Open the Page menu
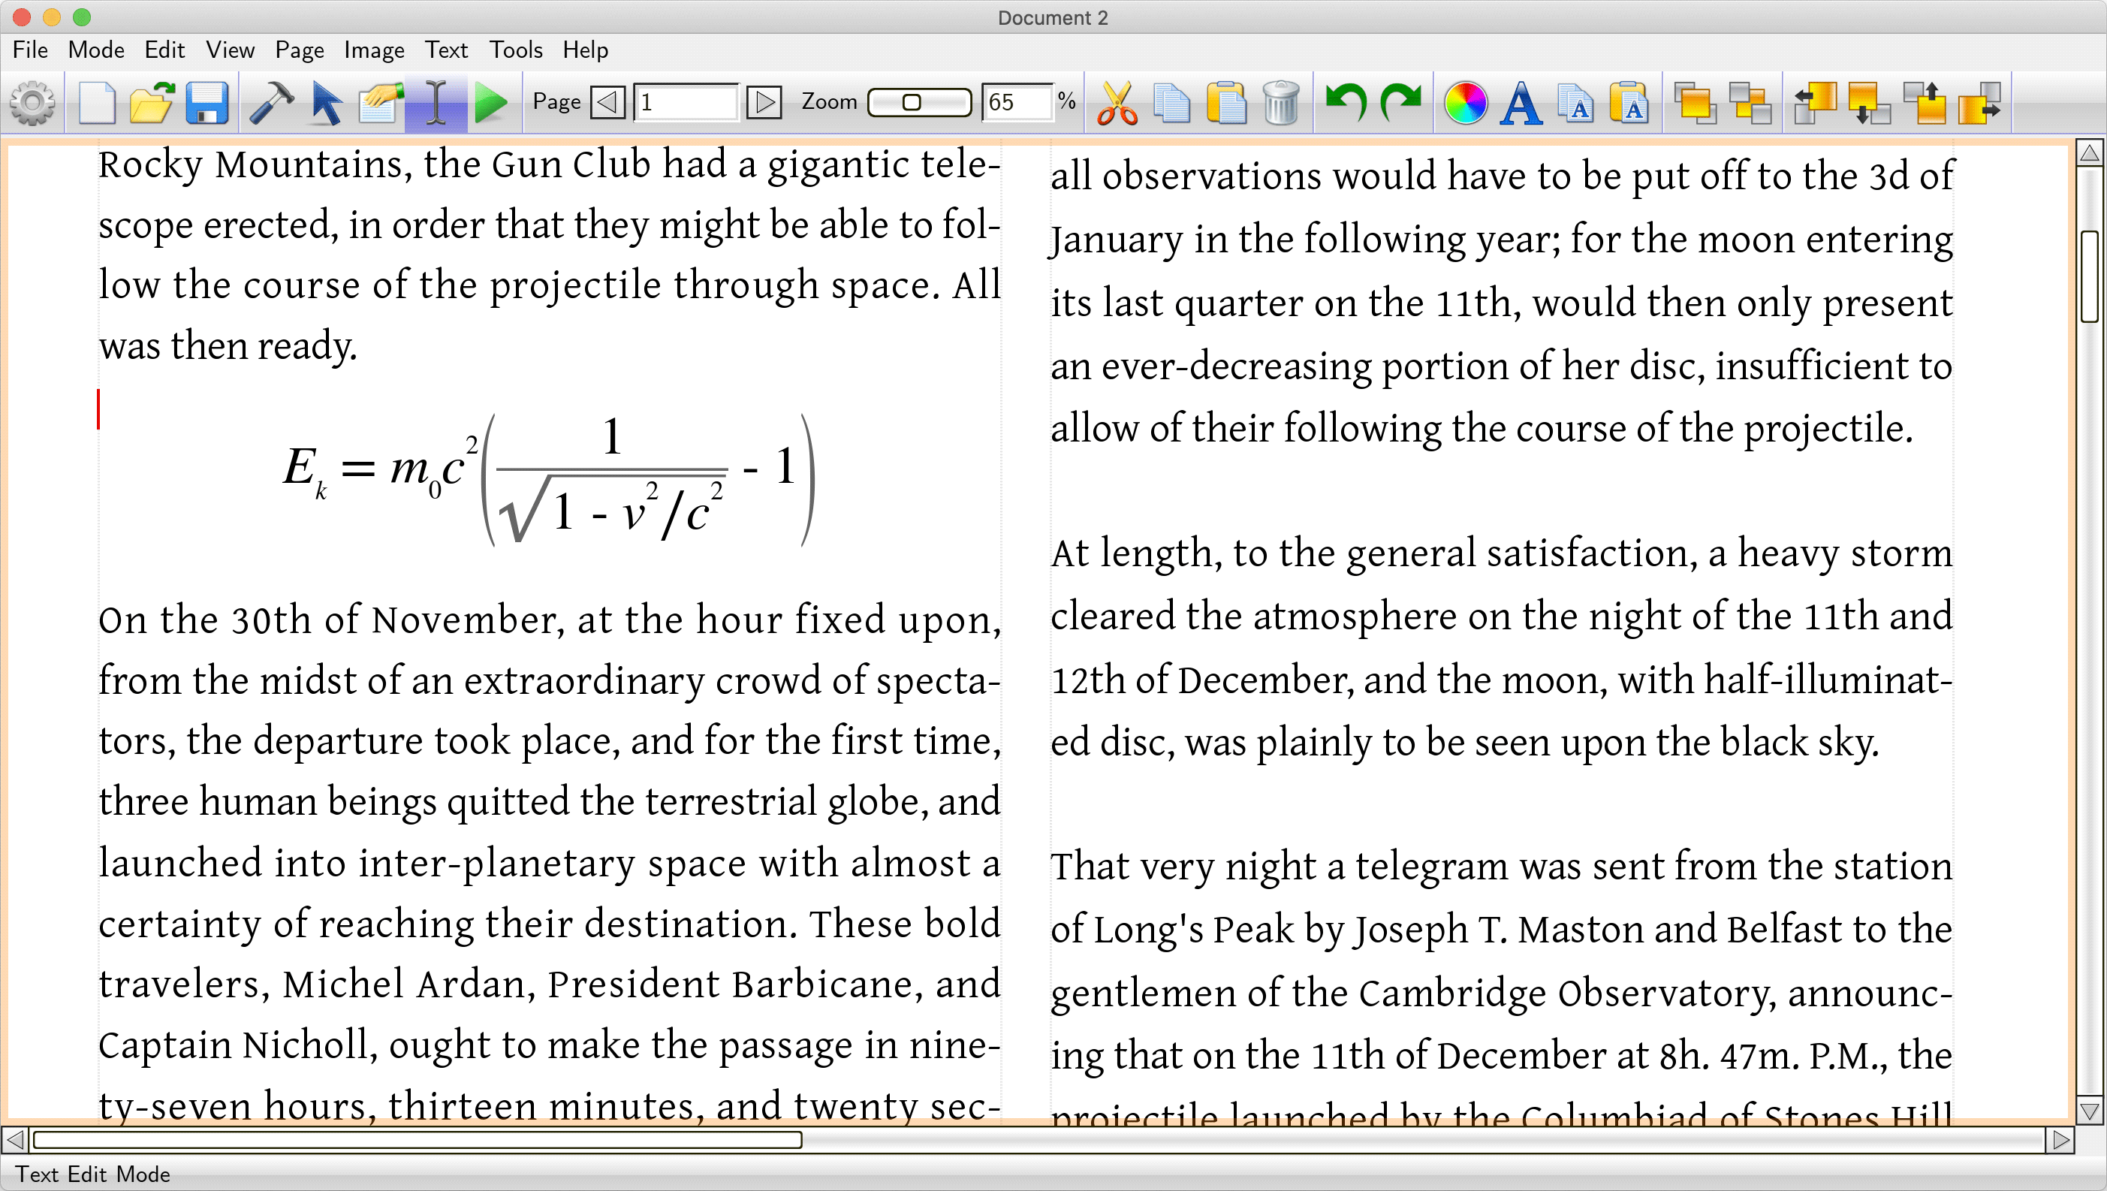The height and width of the screenshot is (1191, 2107). coord(300,50)
